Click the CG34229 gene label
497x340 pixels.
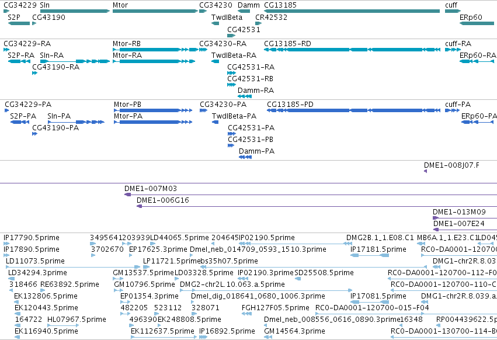[x=20, y=5]
